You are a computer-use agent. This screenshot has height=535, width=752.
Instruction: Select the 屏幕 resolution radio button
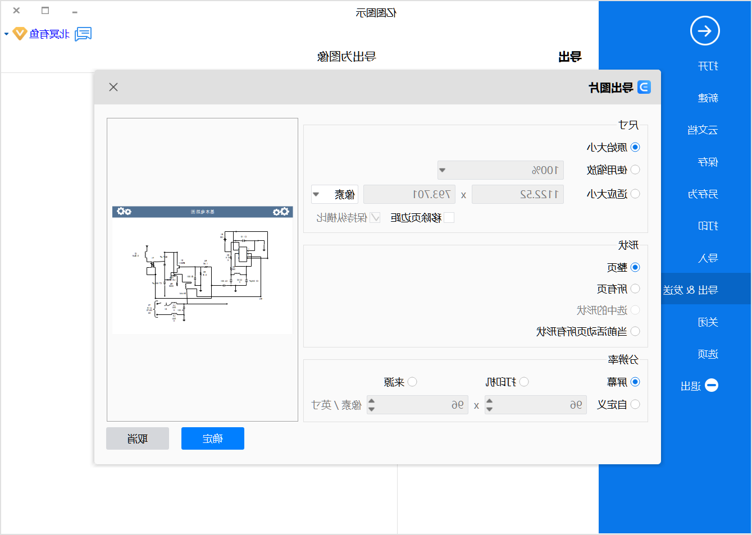[x=635, y=382]
